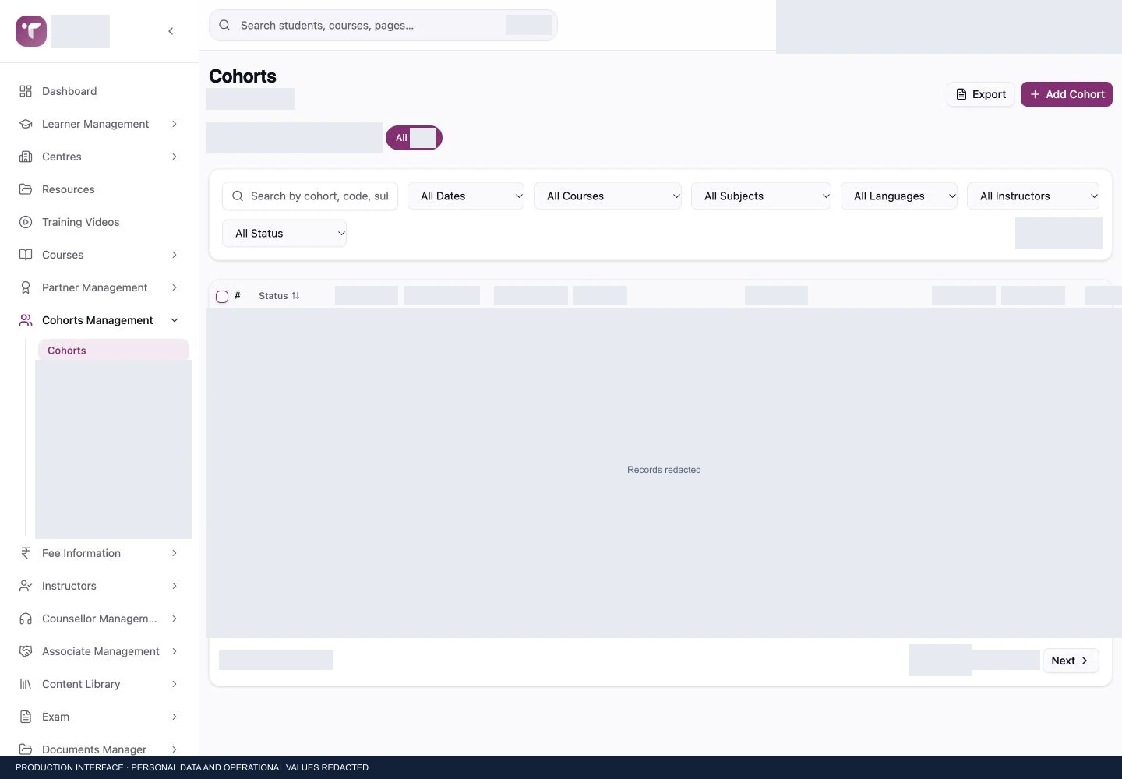
Task: Expand the Centres chevron
Action: click(x=175, y=157)
